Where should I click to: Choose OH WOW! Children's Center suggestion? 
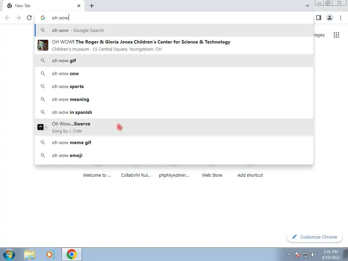pyautogui.click(x=174, y=45)
